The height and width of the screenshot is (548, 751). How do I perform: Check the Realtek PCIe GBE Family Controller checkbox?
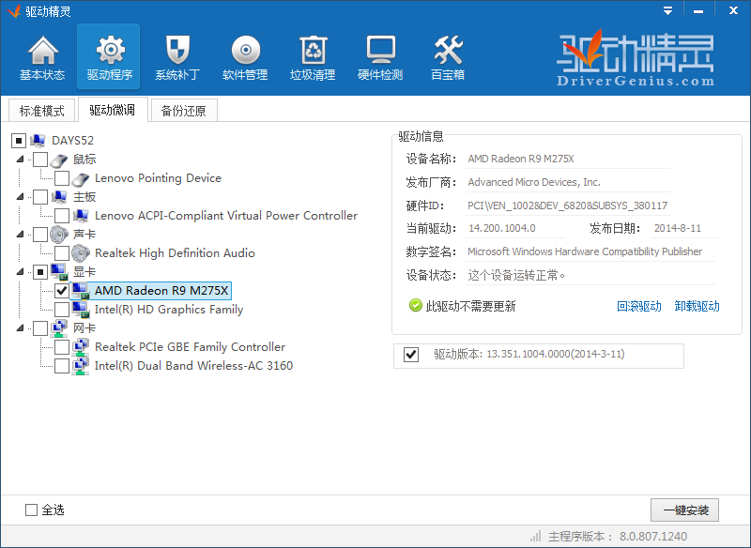[62, 347]
